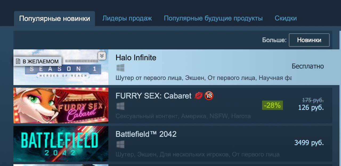Open the Популярные будущие продукты tab
This screenshot has height=166, width=341.
[x=213, y=18]
